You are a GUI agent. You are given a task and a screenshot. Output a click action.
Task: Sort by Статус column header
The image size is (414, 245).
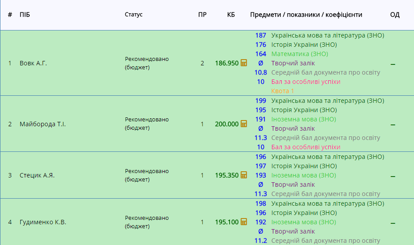point(134,15)
